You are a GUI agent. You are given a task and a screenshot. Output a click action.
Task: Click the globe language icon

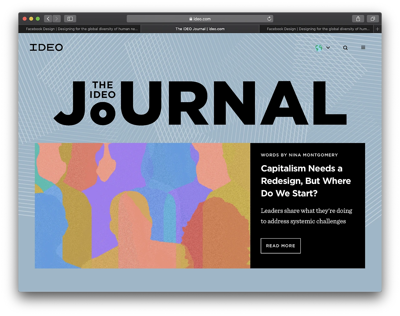(319, 48)
